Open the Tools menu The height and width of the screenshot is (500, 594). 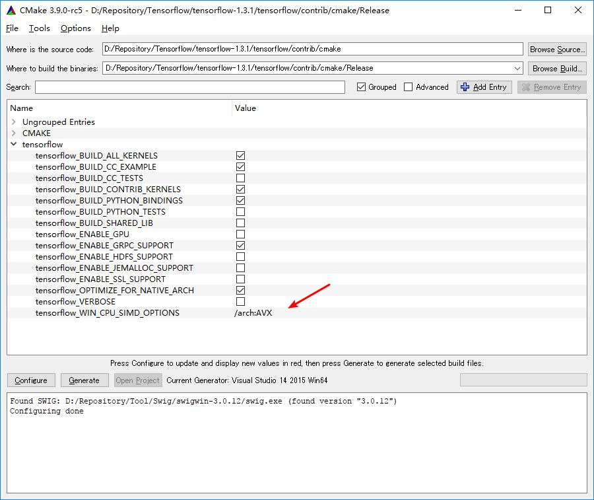pyautogui.click(x=40, y=28)
